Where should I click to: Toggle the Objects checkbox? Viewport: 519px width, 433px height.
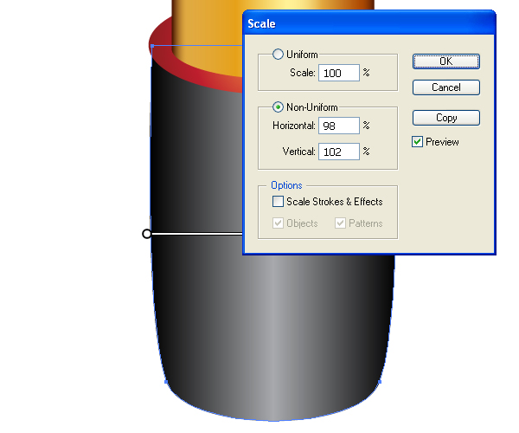coord(279,223)
